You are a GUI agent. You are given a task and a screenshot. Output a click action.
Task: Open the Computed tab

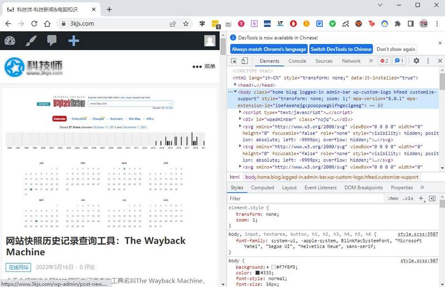pos(262,187)
